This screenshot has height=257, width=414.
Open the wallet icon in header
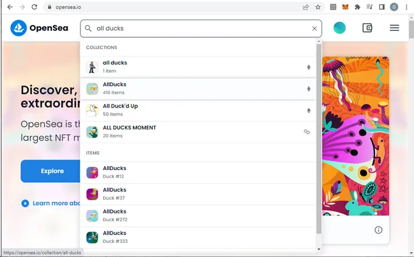click(x=367, y=28)
